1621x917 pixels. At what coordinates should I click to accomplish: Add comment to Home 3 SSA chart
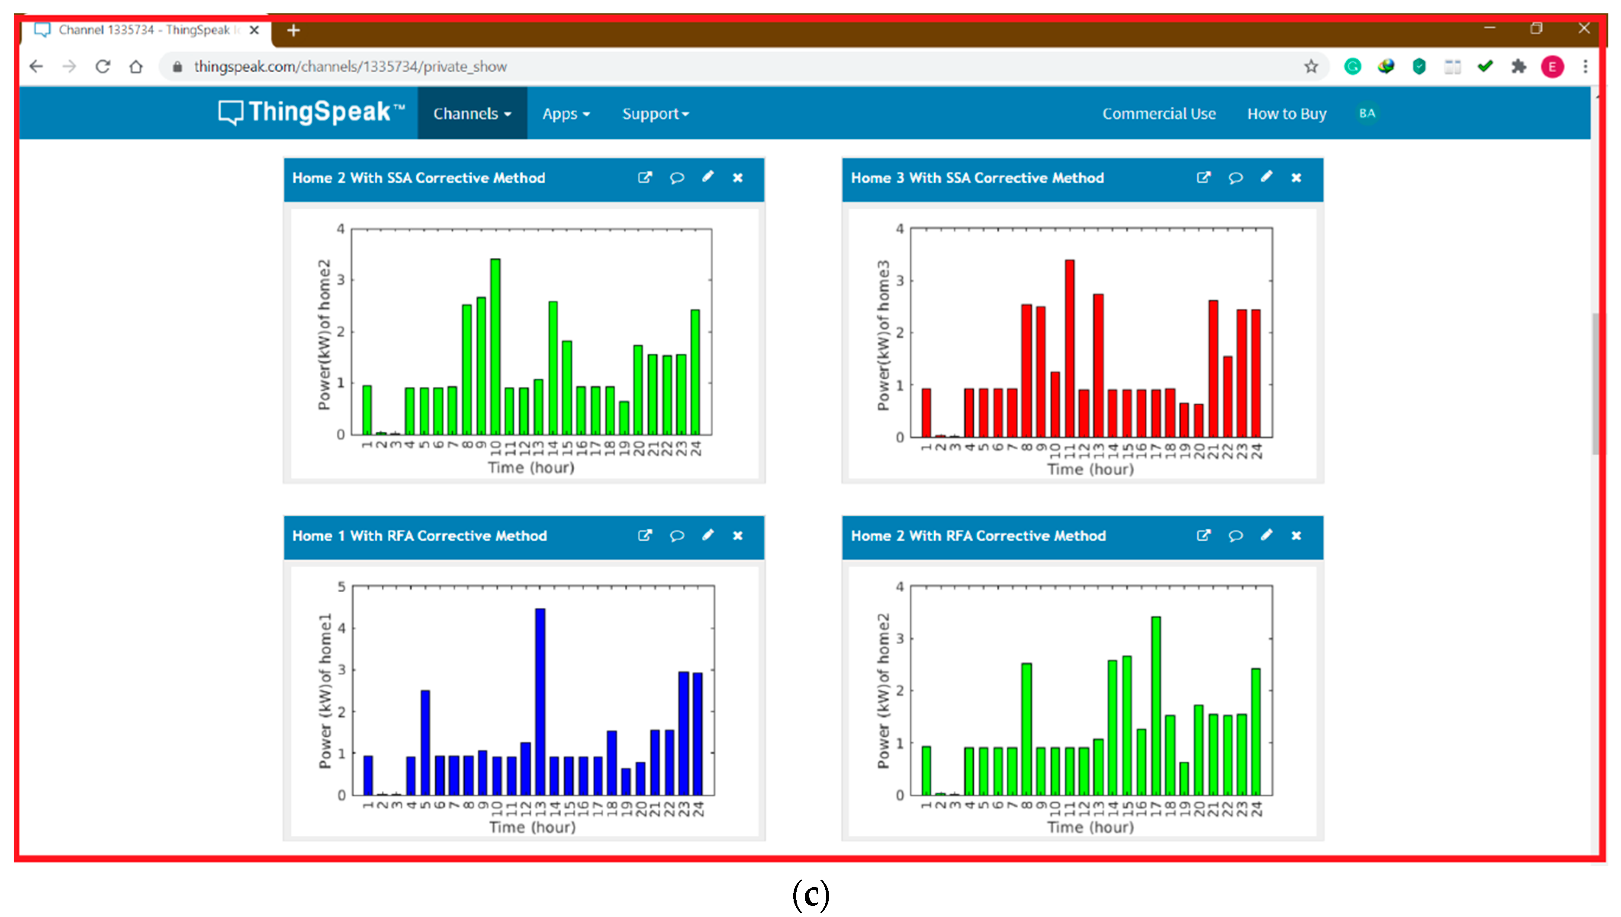[x=1235, y=178]
